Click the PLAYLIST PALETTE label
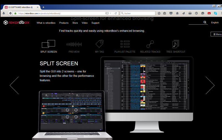 coord(125,52)
